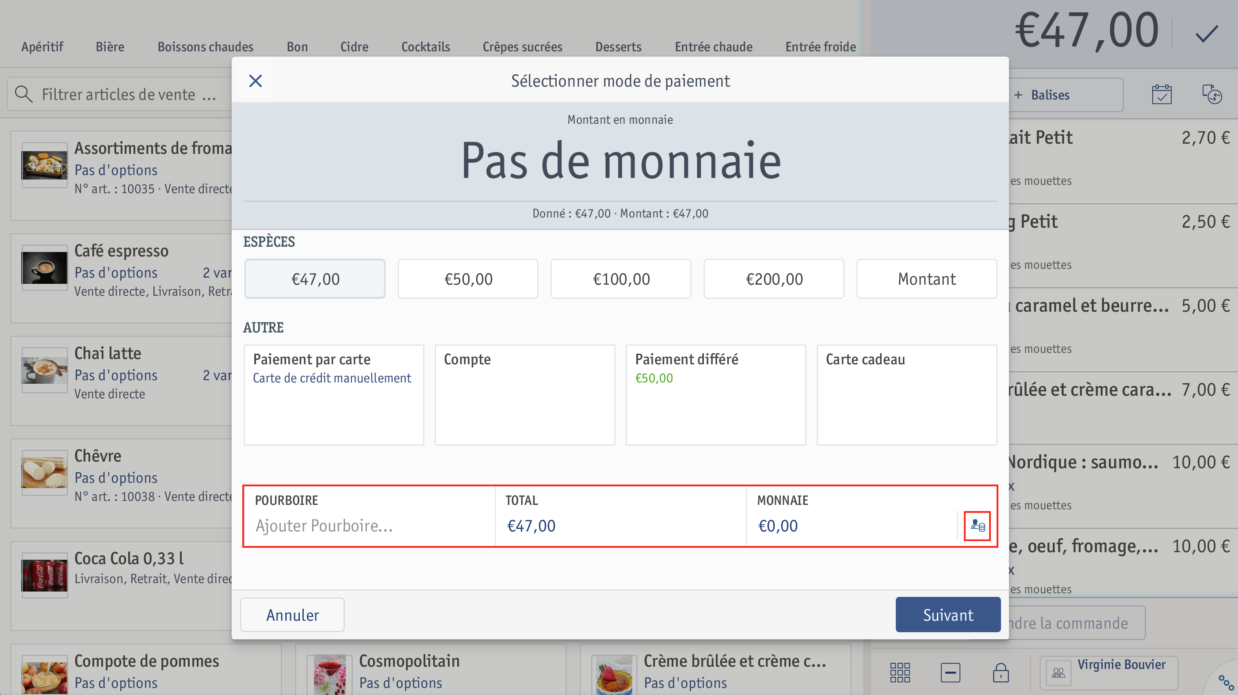Choose Compte payment option
This screenshot has width=1238, height=695.
525,395
